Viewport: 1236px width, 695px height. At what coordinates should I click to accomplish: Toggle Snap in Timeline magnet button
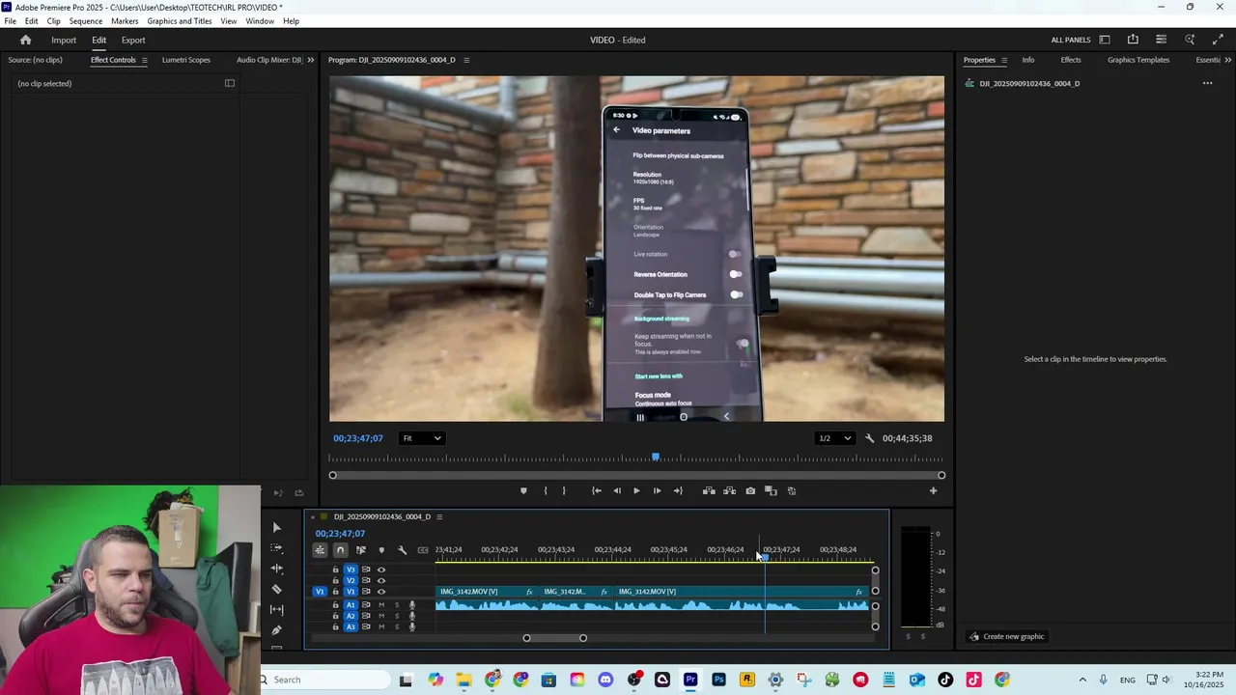340,550
